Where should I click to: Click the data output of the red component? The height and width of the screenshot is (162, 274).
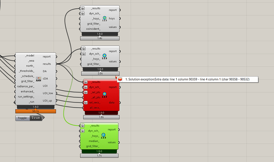(112, 102)
